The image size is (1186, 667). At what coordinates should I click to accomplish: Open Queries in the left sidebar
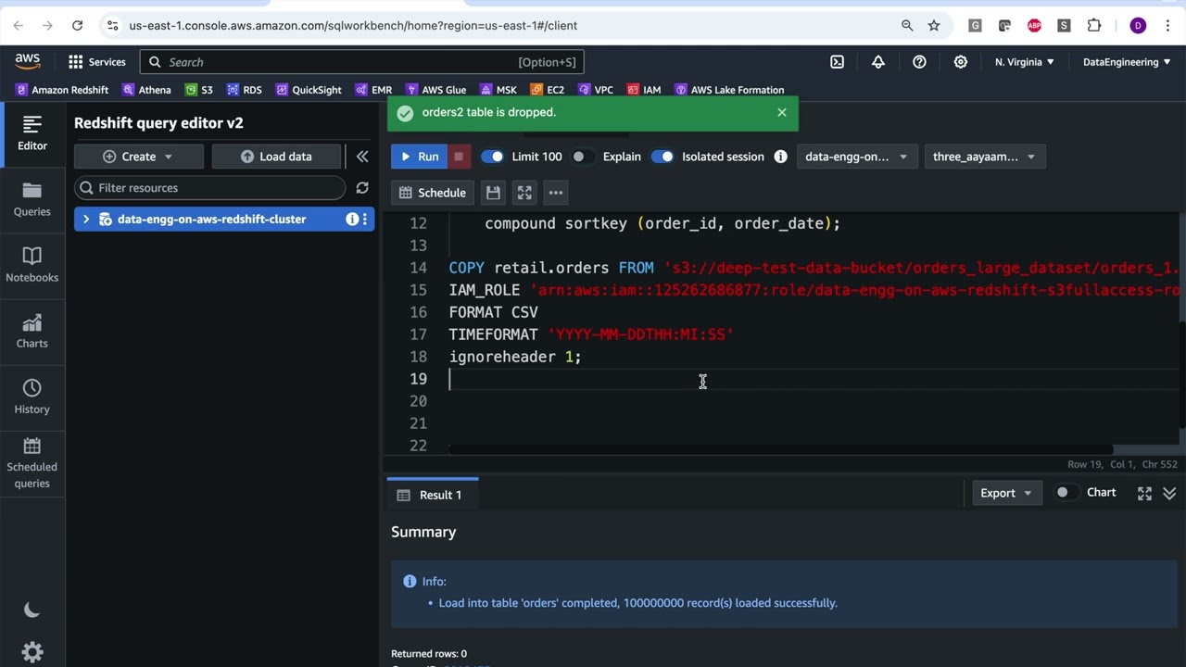[32, 199]
